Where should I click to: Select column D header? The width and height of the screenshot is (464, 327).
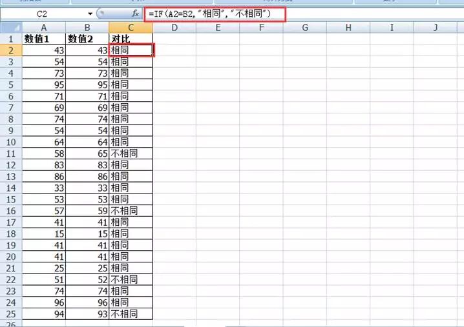(x=174, y=28)
